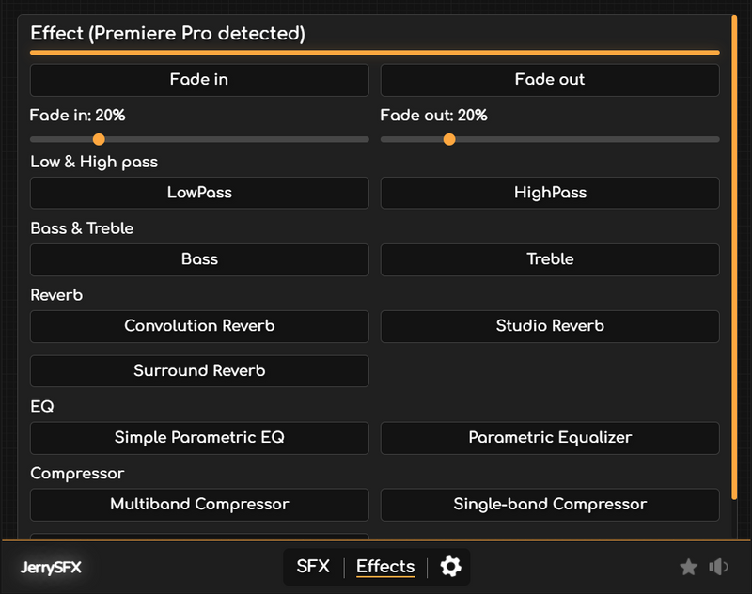Click the favorites star icon
The image size is (752, 594).
688,567
